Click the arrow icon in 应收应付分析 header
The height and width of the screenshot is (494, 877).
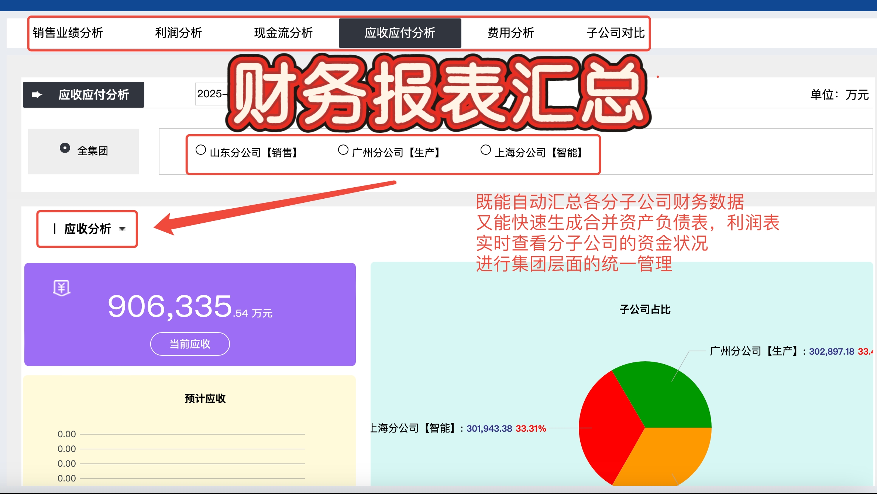pos(37,95)
